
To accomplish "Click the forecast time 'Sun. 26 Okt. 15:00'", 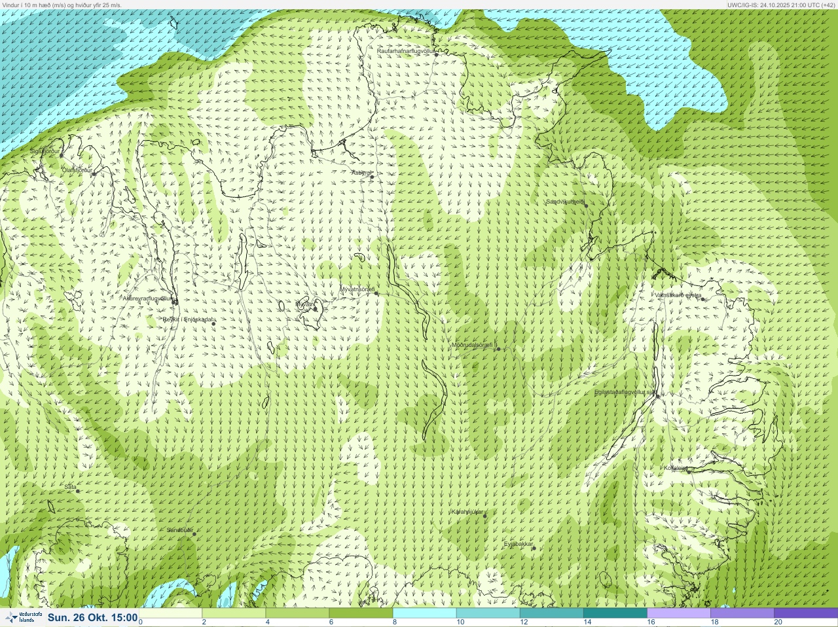I will coord(92,617).
